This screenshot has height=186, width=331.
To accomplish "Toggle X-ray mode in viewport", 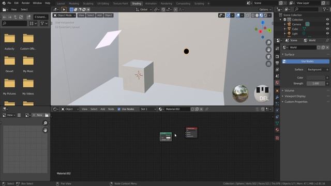I will pyautogui.click(x=247, y=16).
